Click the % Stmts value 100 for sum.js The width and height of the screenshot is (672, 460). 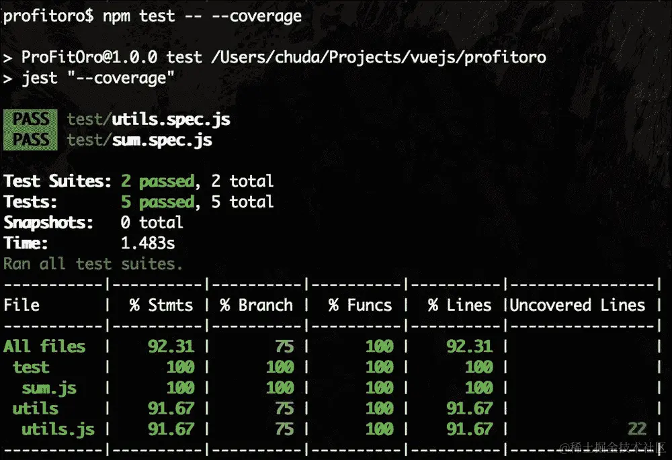pyautogui.click(x=180, y=387)
